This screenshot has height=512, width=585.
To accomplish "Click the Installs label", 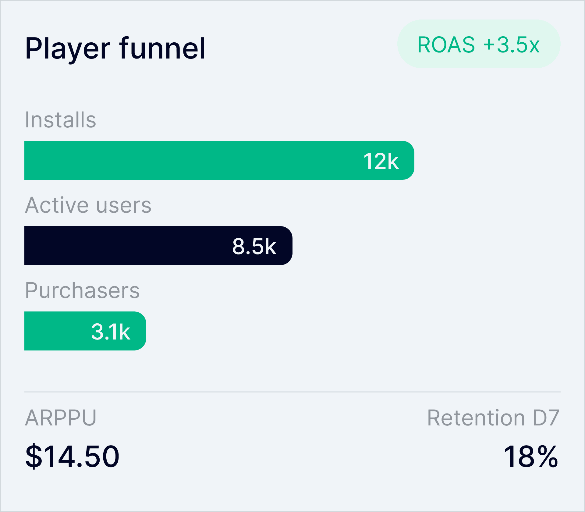I will (x=60, y=119).
